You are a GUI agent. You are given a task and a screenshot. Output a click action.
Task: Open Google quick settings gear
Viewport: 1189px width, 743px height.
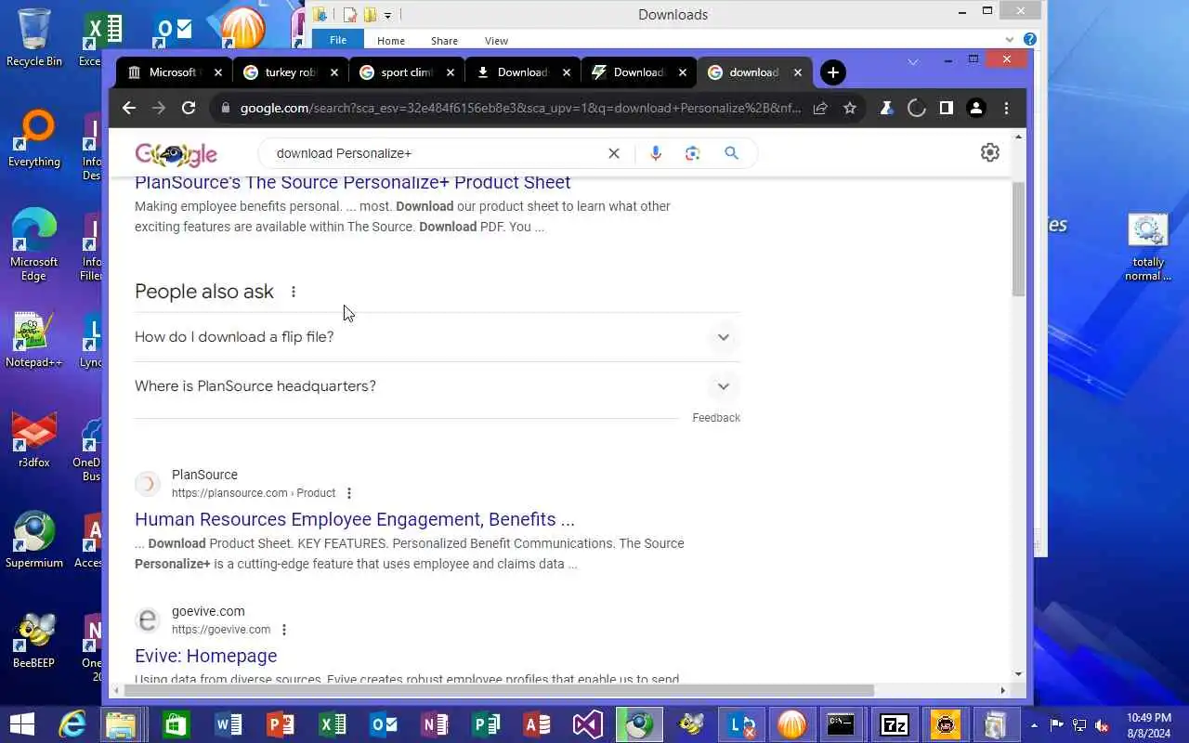pyautogui.click(x=990, y=152)
